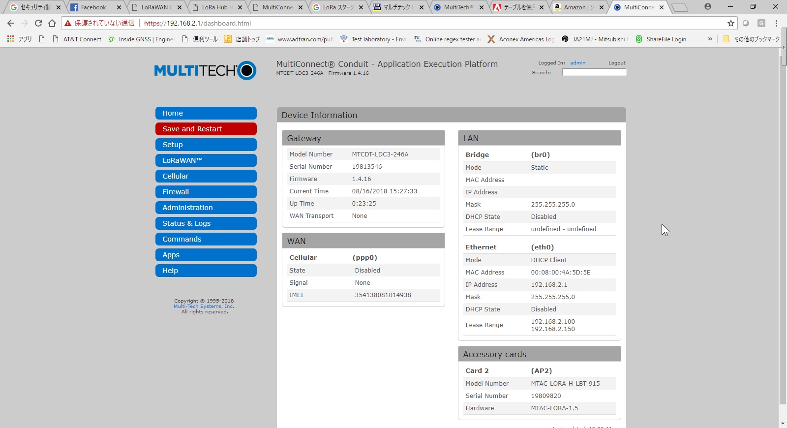Click the Logout link

coord(617,63)
